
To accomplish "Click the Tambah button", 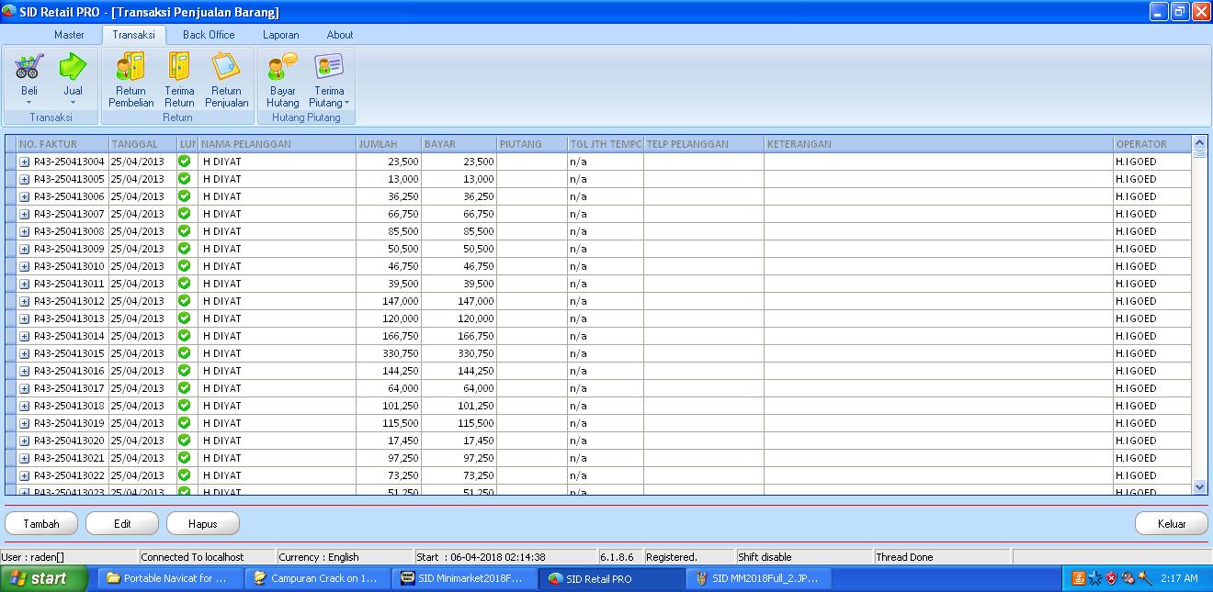I will (41, 523).
